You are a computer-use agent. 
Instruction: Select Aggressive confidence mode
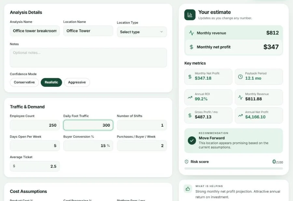[77, 82]
